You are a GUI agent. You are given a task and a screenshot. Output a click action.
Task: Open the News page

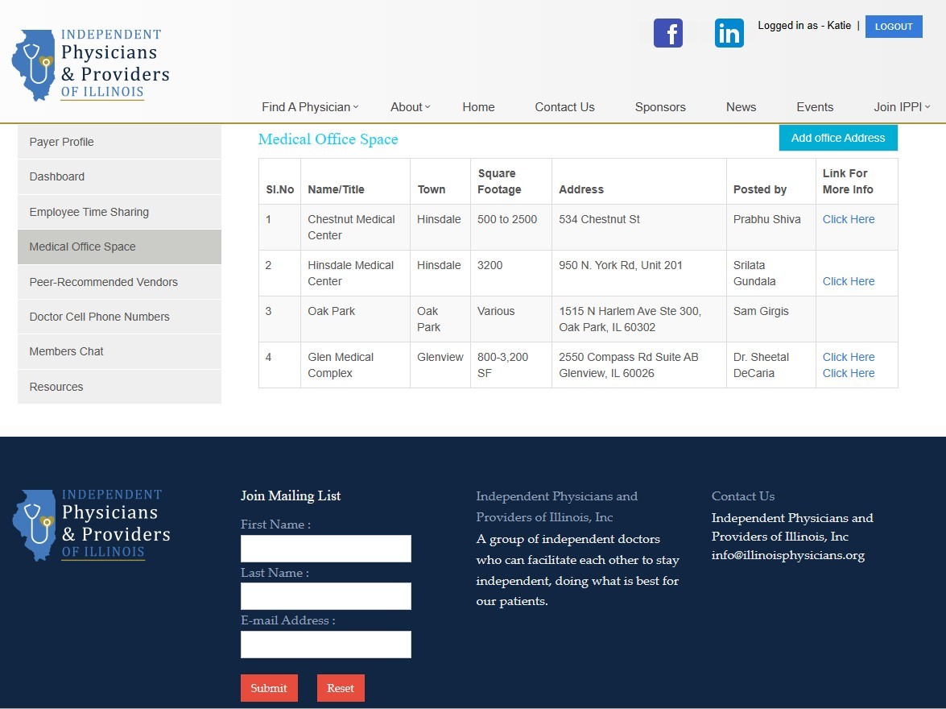741,107
